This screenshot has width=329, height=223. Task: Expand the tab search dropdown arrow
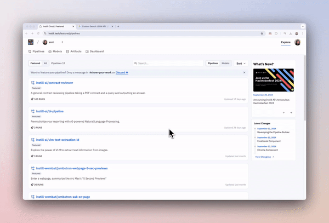click(x=303, y=26)
